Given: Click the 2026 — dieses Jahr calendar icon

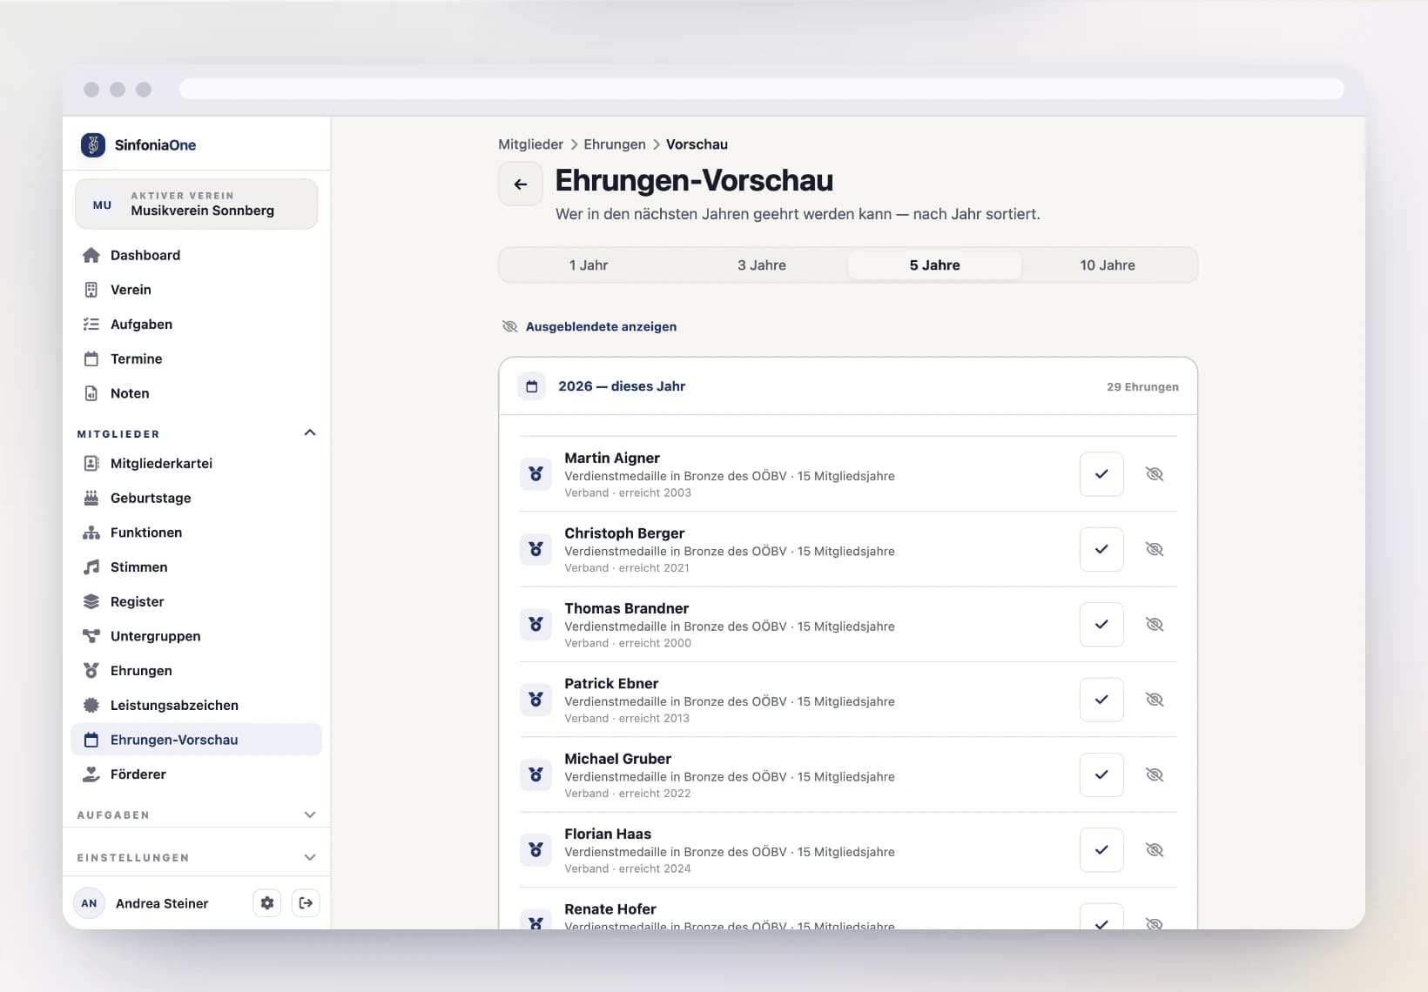Looking at the screenshot, I should [532, 386].
